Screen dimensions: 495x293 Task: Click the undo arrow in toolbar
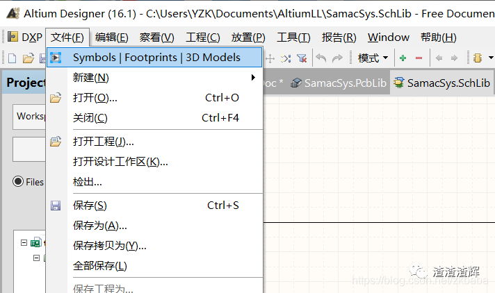coord(321,58)
